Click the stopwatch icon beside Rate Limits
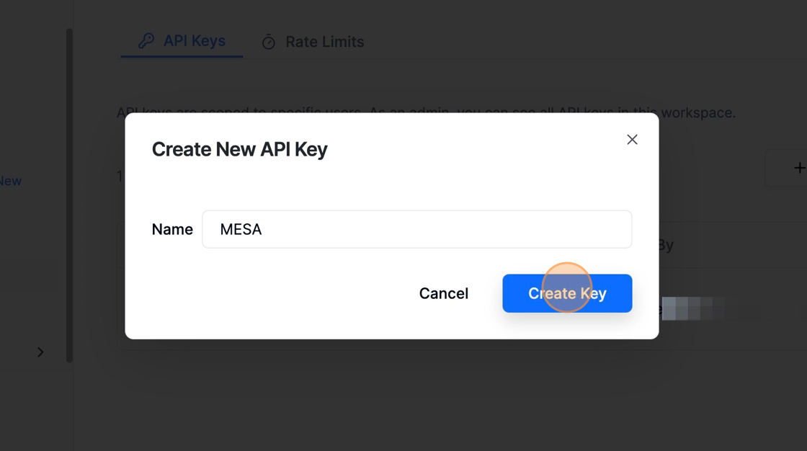The height and width of the screenshot is (451, 807). click(x=269, y=43)
